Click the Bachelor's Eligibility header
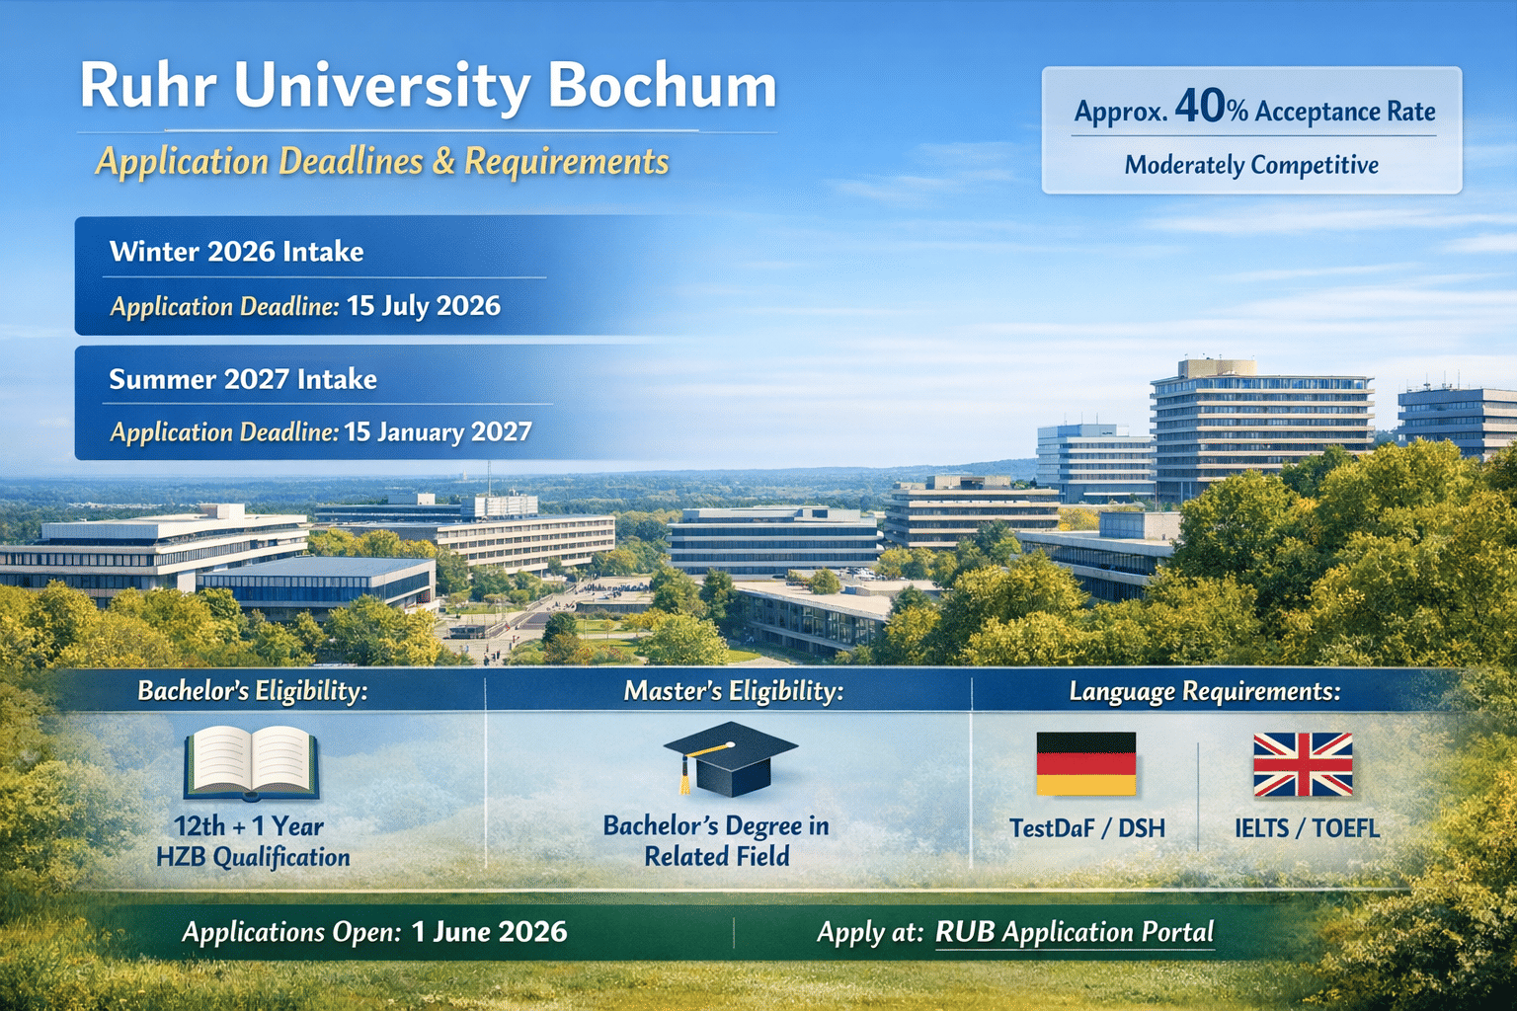Screen dimensions: 1517x1011 [x=253, y=691]
